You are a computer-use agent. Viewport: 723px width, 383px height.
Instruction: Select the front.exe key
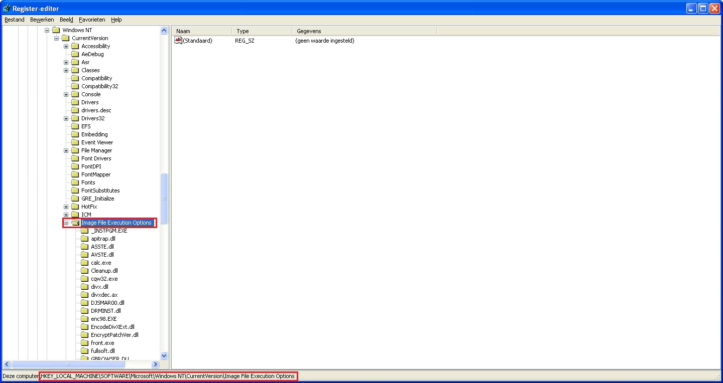[102, 343]
